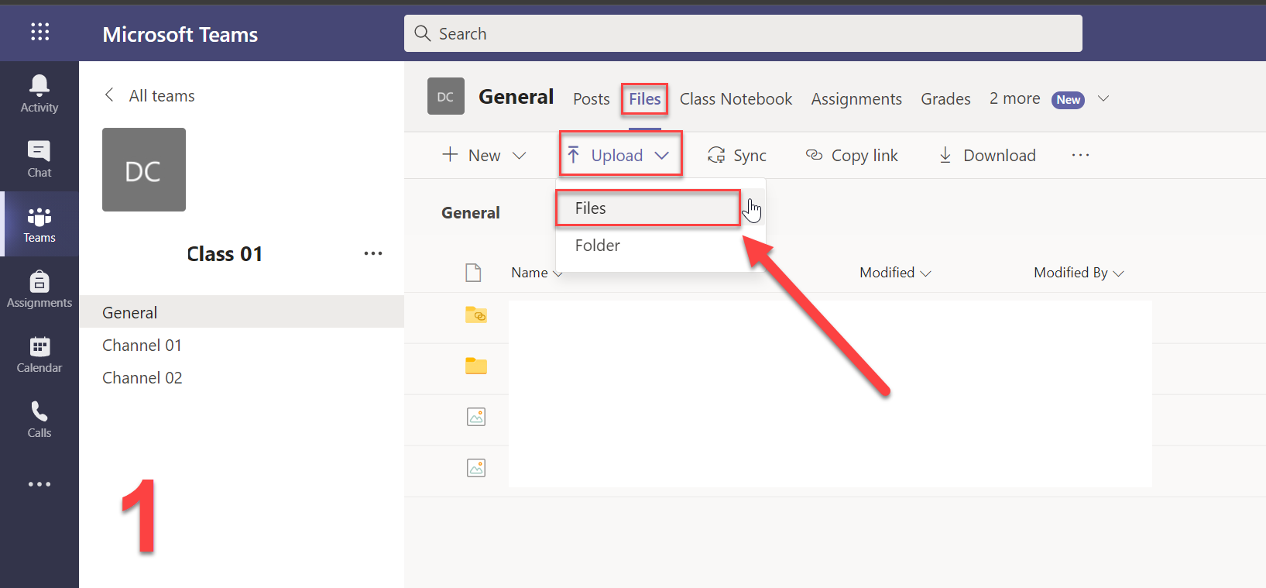The image size is (1266, 588).
Task: Toggle the Upload dropdown
Action: [620, 154]
